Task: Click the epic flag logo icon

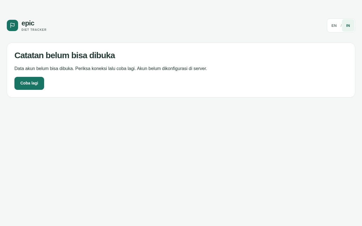Action: tap(12, 25)
